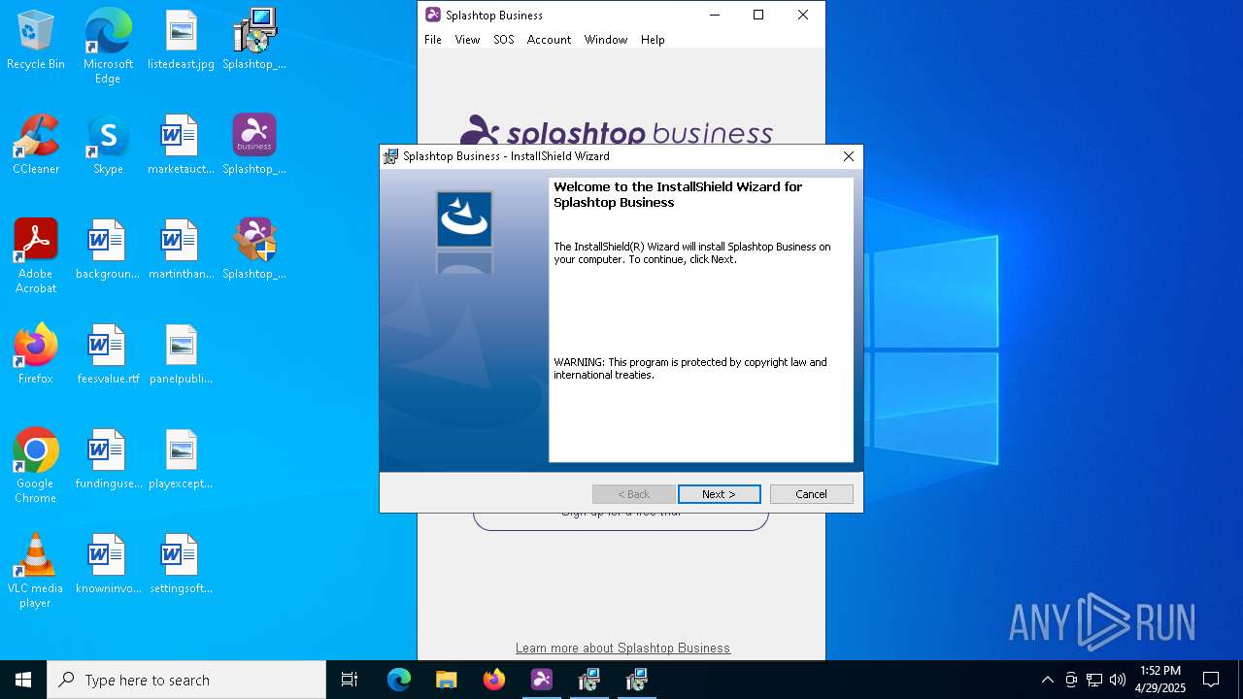Select the settingsoft... Word document
Viewport: 1243px width, 699px height.
[x=181, y=565]
